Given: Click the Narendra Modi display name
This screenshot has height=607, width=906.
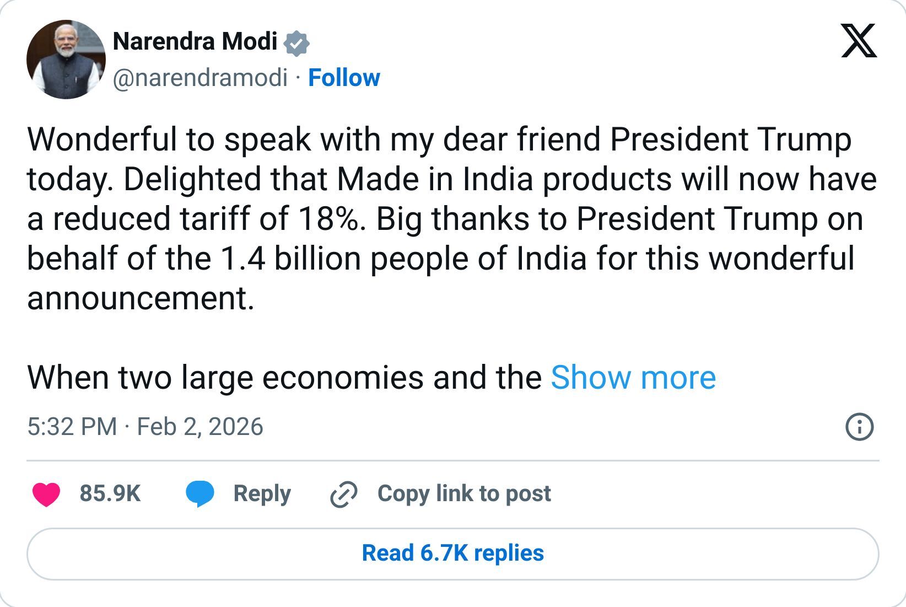Looking at the screenshot, I should 196,41.
